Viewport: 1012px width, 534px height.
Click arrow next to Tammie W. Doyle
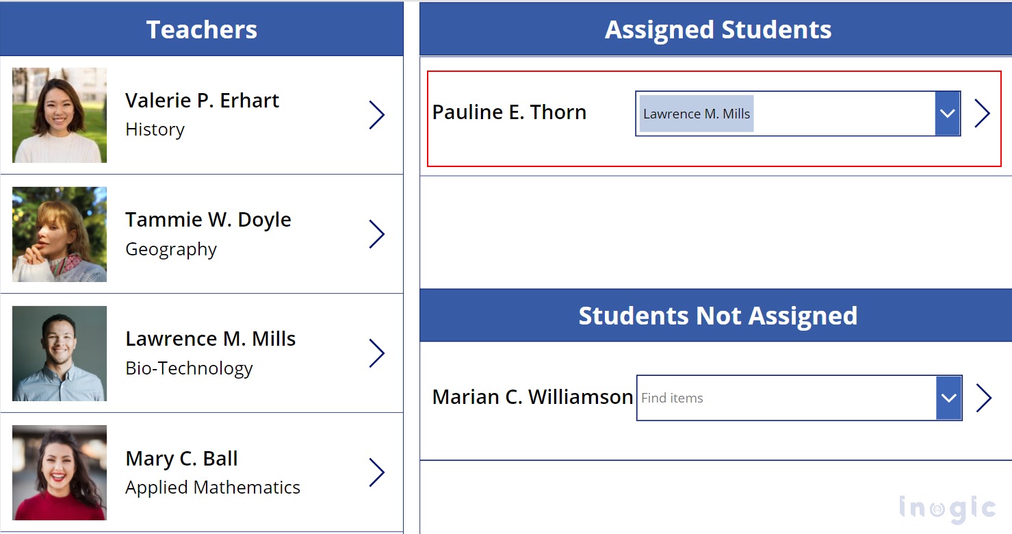[376, 234]
